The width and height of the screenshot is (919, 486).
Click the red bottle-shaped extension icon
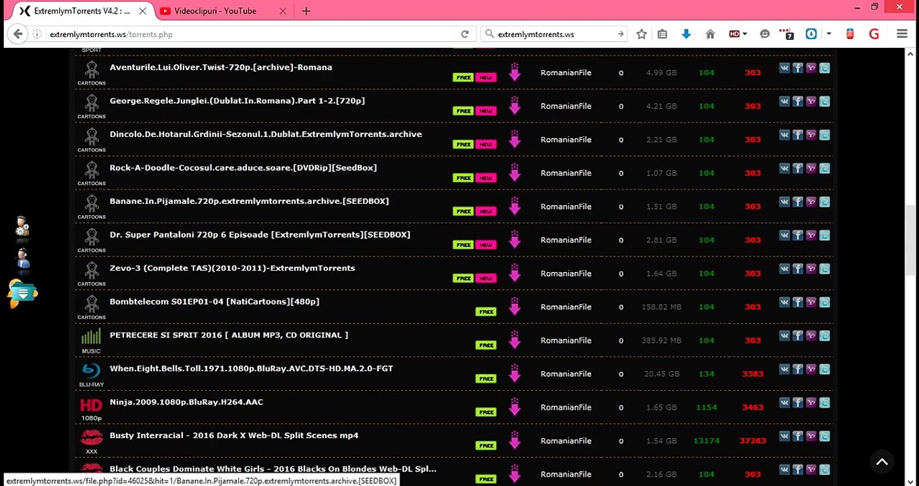[850, 34]
